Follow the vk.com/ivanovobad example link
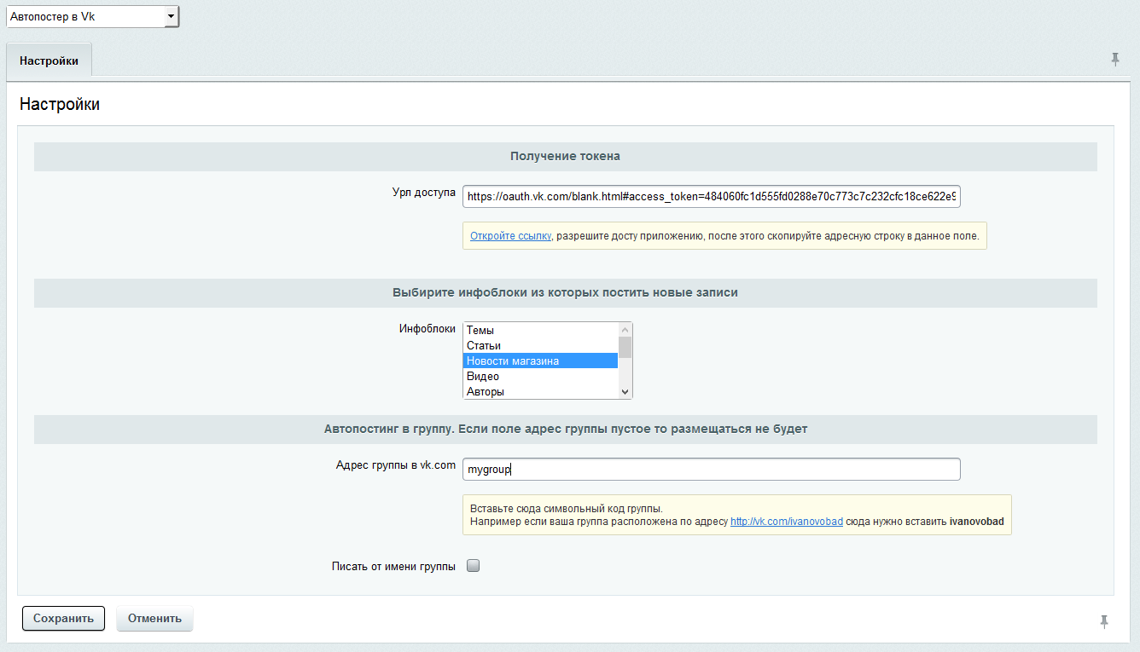Image resolution: width=1140 pixels, height=652 pixels. pos(786,522)
